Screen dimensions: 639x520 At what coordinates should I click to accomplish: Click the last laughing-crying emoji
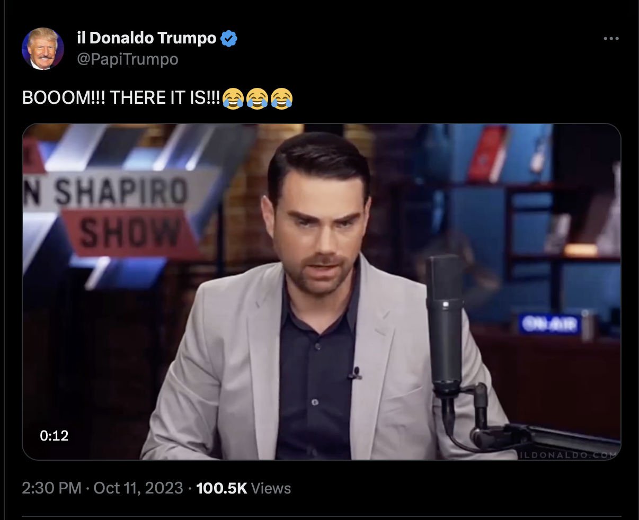point(281,98)
